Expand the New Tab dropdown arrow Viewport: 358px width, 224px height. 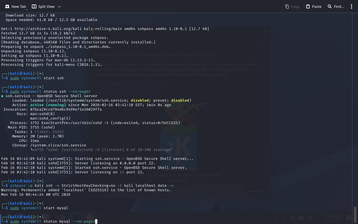(27, 9)
